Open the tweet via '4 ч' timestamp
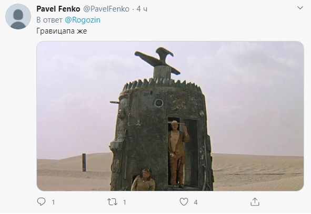 (142, 9)
